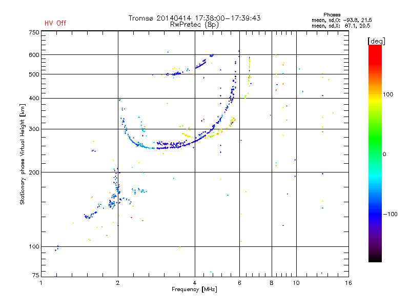Click the '1' frequency axis label
The height and width of the screenshot is (308, 410).
(x=41, y=283)
